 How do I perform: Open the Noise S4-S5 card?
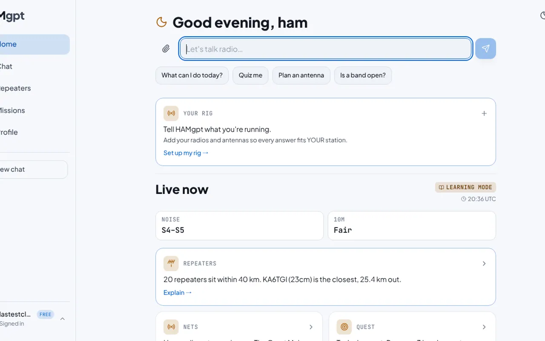tap(239, 225)
